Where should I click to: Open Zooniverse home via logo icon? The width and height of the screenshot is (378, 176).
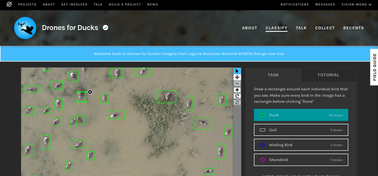[9, 4]
